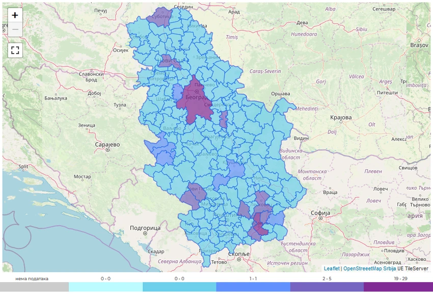Click the Нови Пазар municipality region
Image resolution: width=433 pixels, height=294 pixels.
[x=198, y=191]
